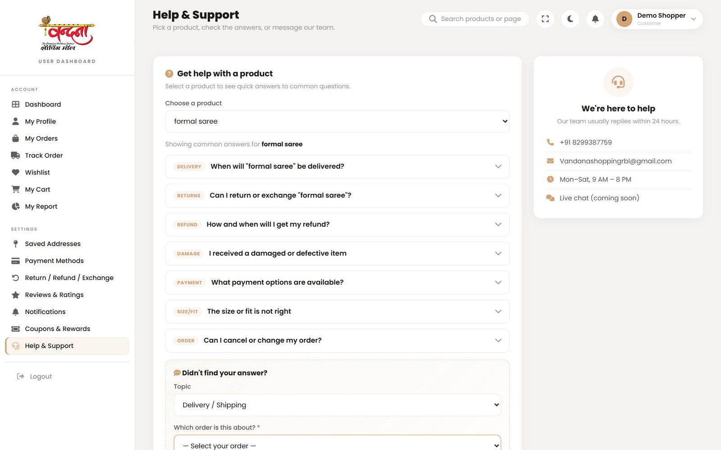Expand the damaged or defective item question

pos(337,254)
